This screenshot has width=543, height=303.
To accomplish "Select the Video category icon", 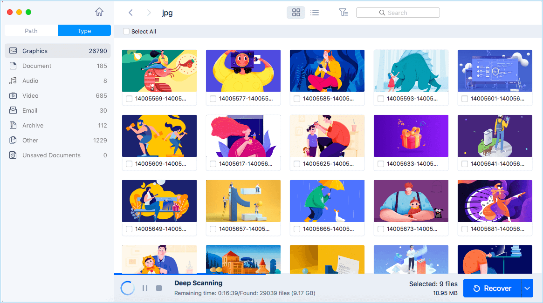I will (13, 95).
